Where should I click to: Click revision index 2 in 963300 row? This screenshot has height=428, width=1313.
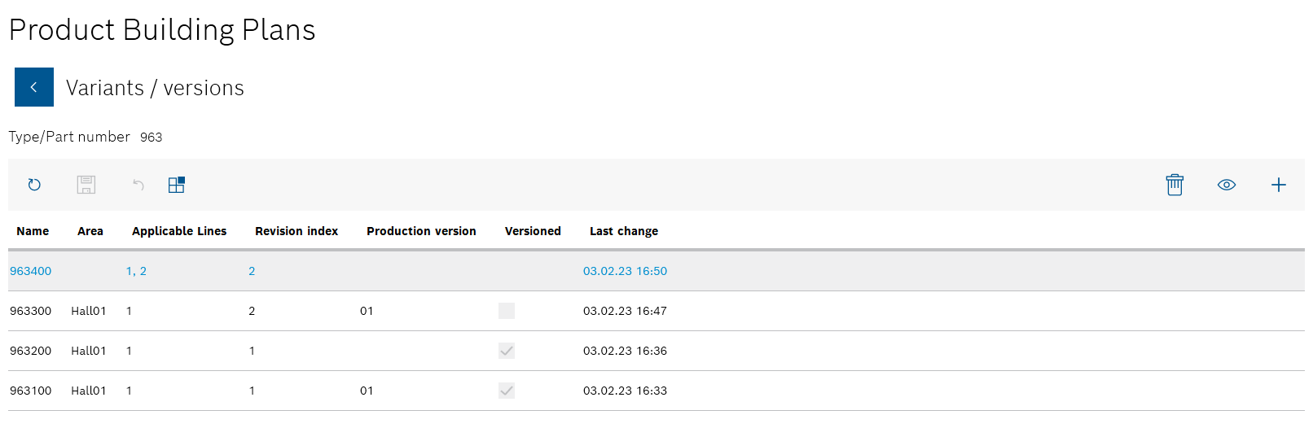click(x=252, y=311)
